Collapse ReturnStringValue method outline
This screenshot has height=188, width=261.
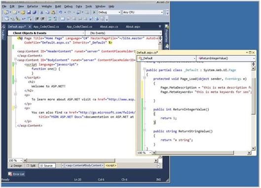point(145,130)
